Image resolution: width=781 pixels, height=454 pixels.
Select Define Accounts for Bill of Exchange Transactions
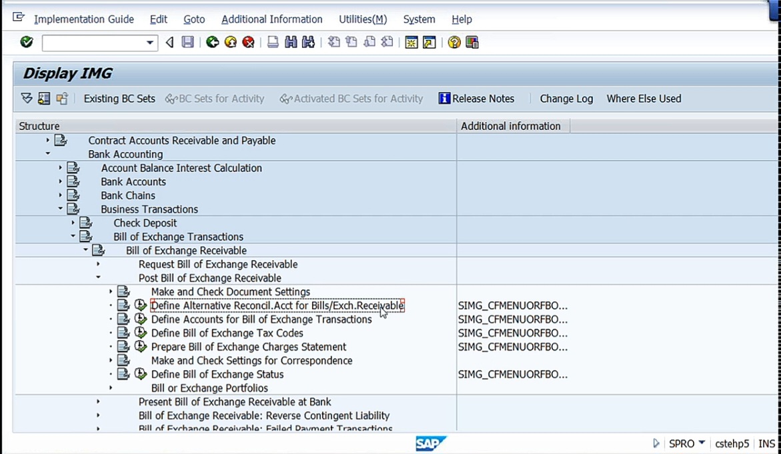point(261,319)
